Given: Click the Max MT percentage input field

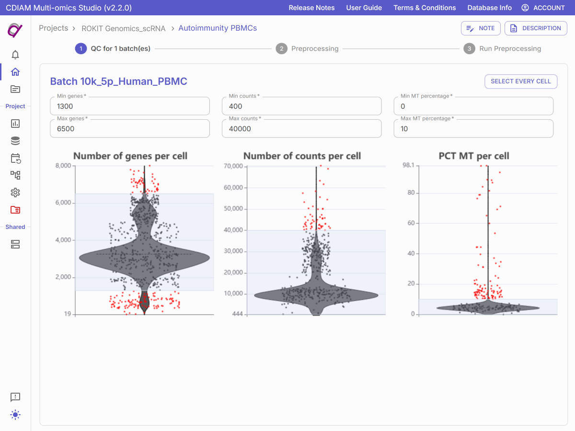Looking at the screenshot, I should click(x=473, y=128).
